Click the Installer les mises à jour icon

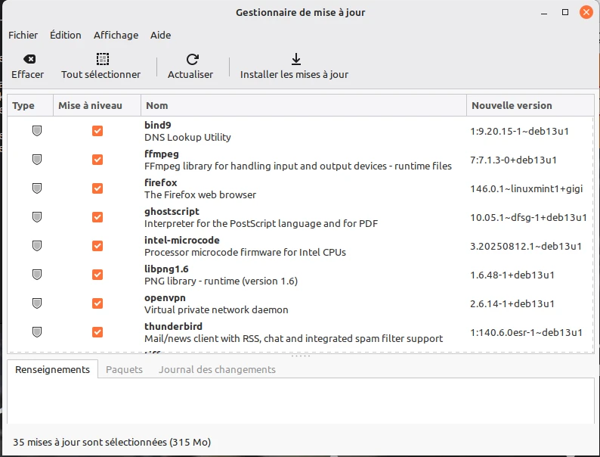(295, 59)
